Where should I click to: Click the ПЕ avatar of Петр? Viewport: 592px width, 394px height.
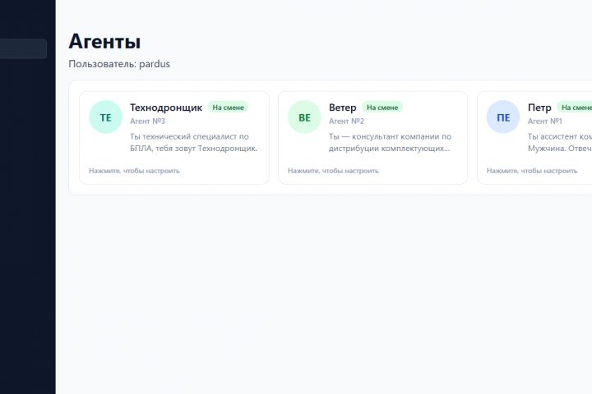503,117
